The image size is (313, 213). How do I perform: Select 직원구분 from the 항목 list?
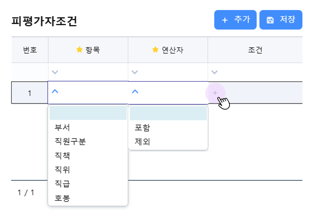coord(70,142)
